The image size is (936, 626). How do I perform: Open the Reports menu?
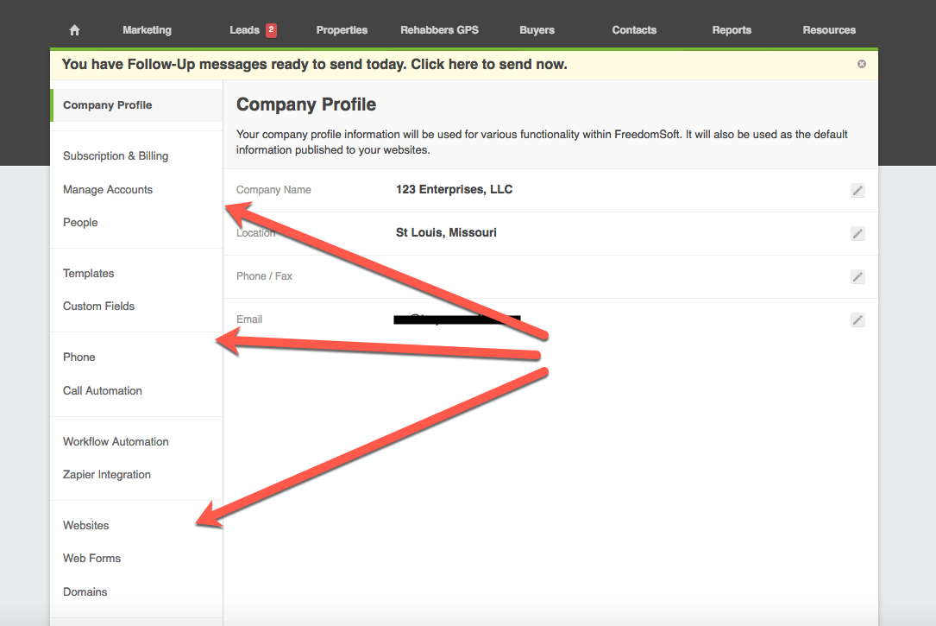[732, 30]
